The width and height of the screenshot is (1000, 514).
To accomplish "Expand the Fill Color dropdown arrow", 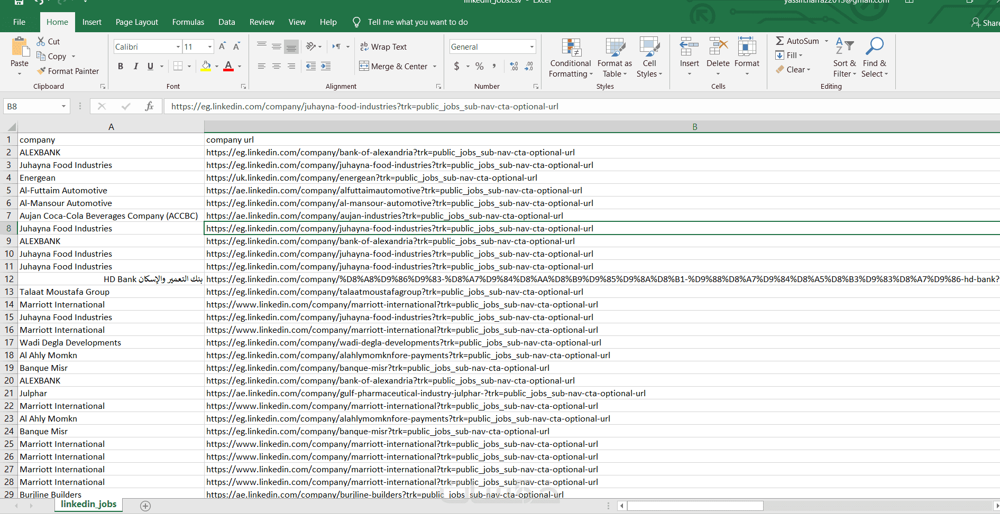I will [x=216, y=66].
